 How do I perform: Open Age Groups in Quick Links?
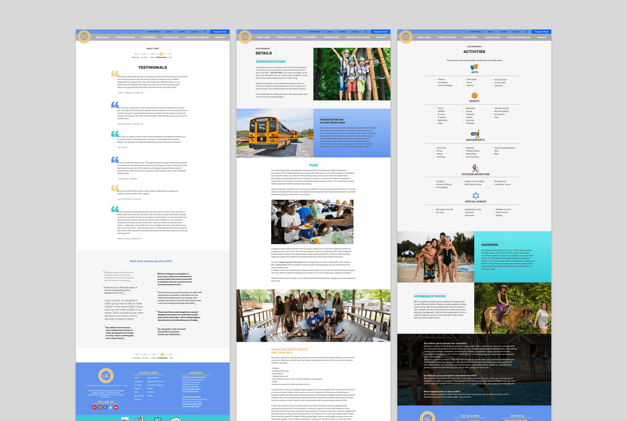point(139,396)
